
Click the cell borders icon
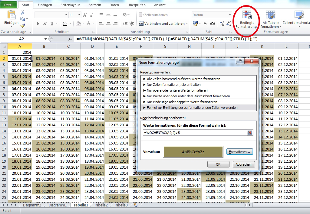65,24
